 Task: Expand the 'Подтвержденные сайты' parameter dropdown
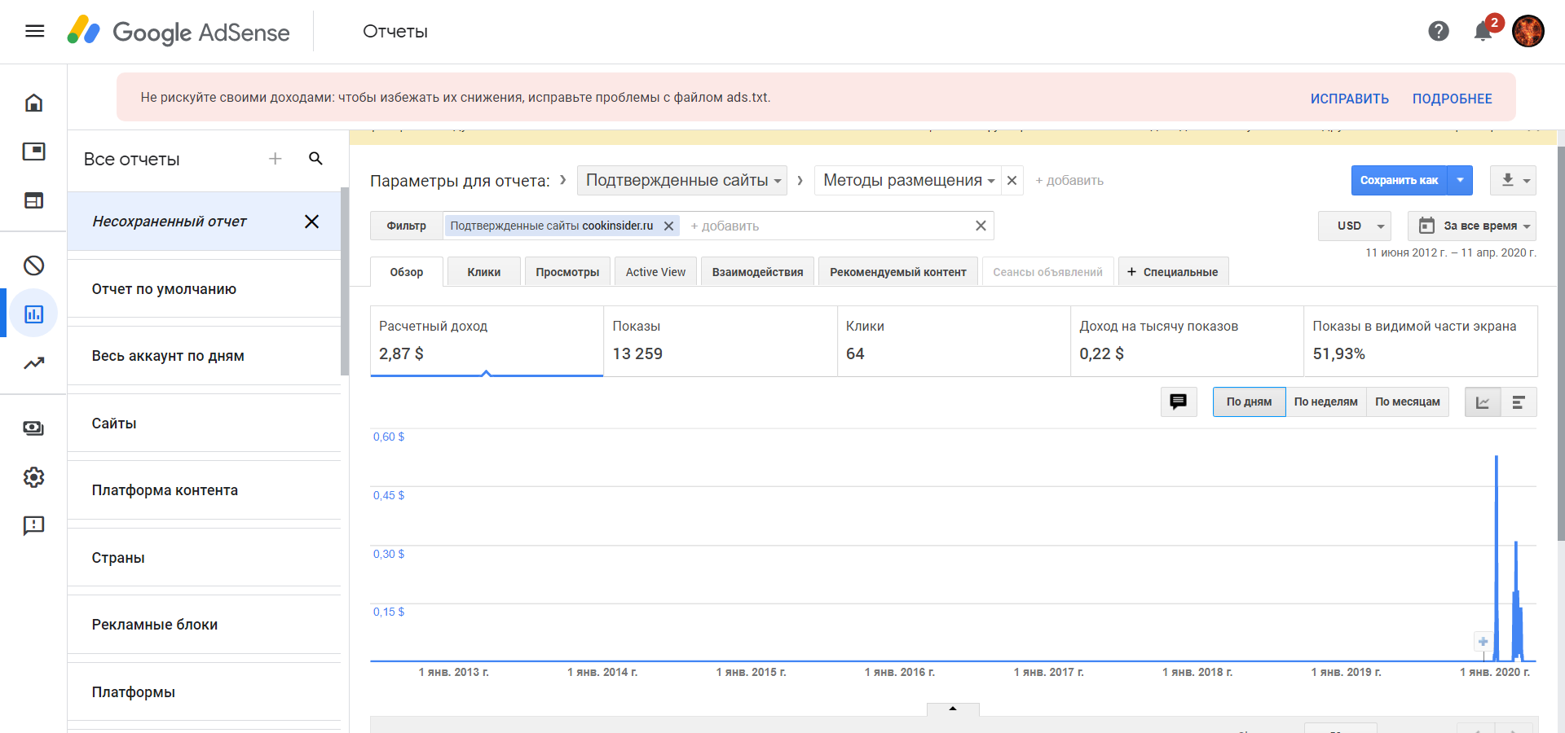point(682,180)
